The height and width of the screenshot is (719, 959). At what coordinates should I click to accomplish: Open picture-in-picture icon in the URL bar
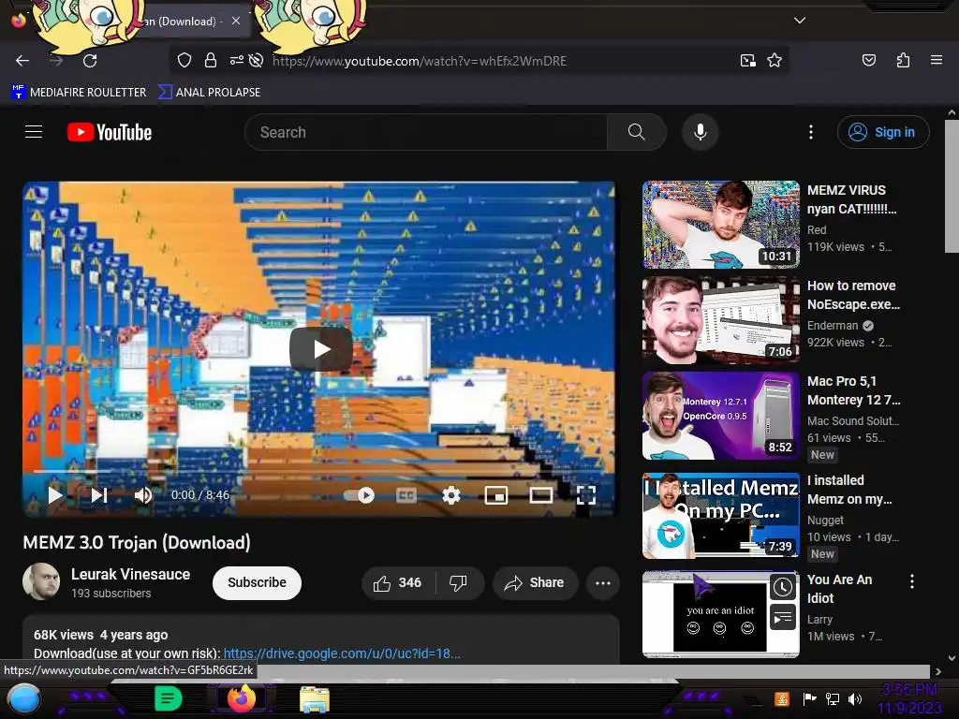pos(747,60)
